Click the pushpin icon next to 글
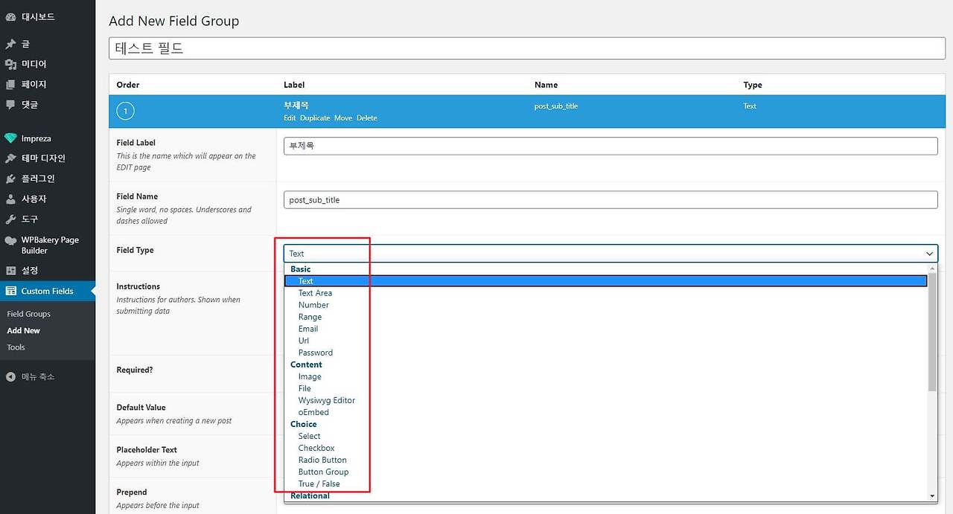 [x=10, y=44]
